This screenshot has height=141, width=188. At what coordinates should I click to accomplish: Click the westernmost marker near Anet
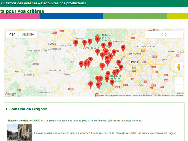(x=81, y=65)
